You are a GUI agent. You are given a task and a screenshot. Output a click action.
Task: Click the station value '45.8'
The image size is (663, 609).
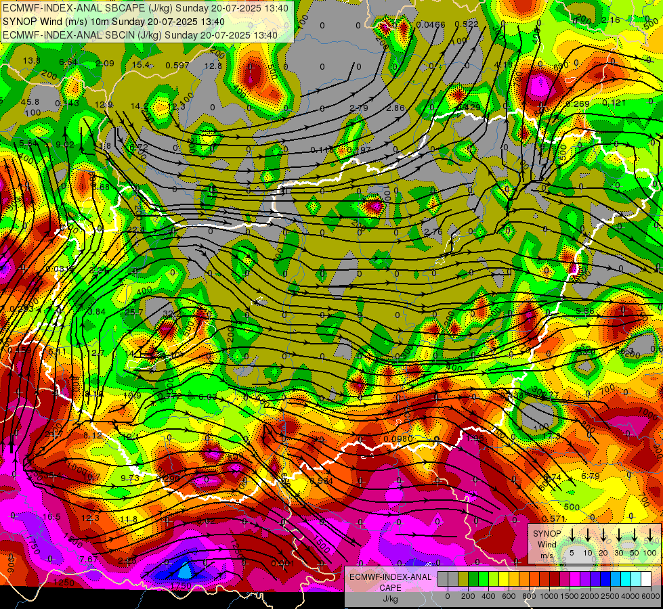30,102
